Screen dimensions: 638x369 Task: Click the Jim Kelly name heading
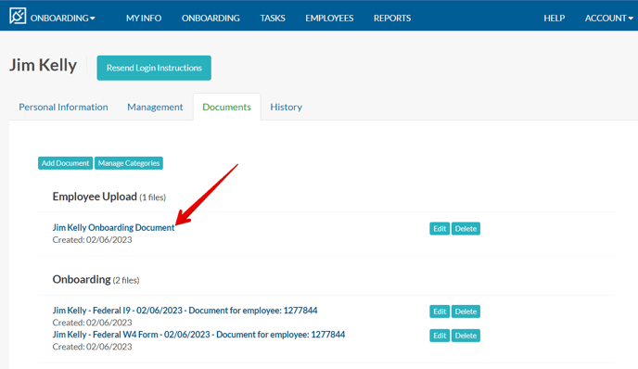44,66
